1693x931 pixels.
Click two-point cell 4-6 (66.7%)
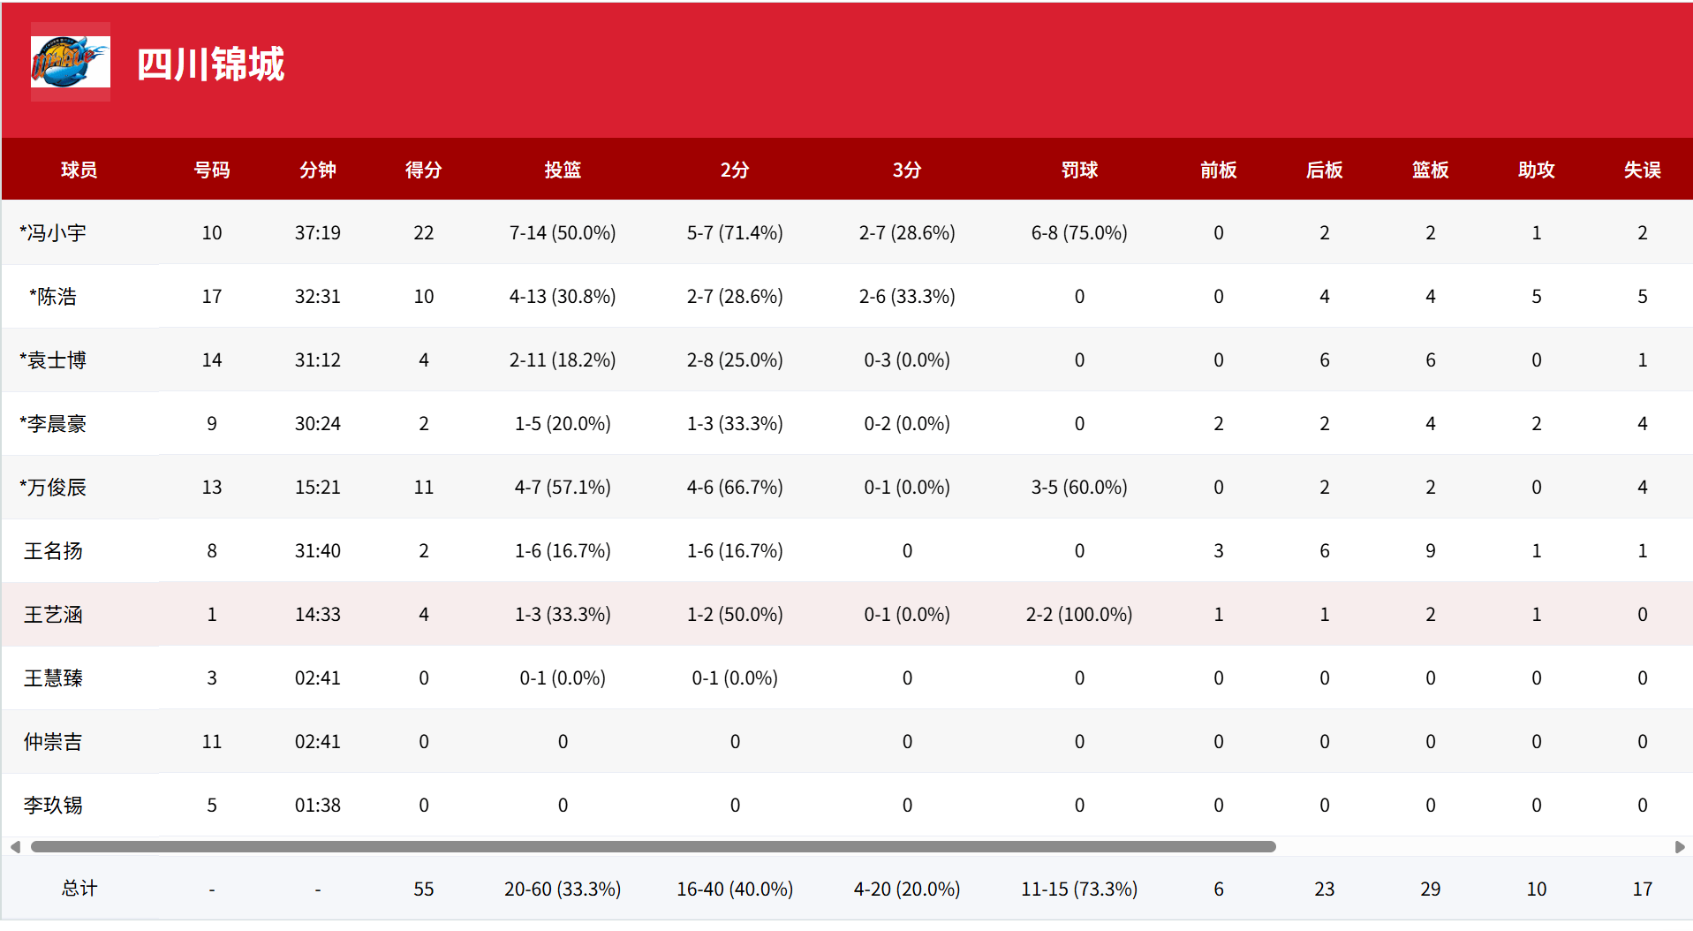[735, 488]
